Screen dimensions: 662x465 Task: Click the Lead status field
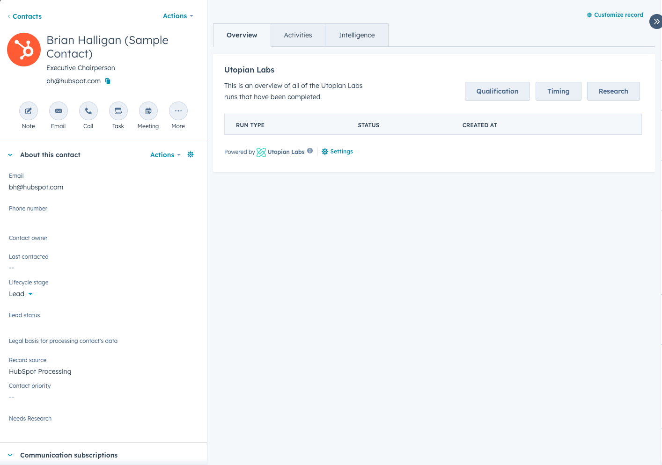[x=24, y=315]
